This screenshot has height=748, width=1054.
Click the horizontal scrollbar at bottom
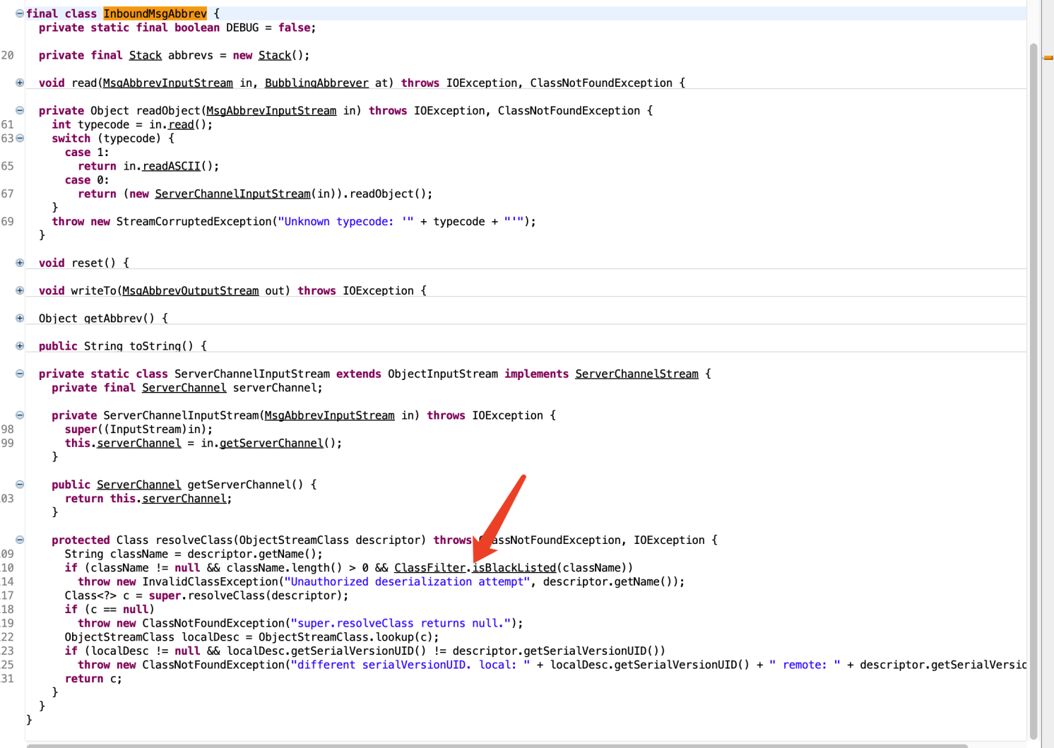[x=497, y=746]
